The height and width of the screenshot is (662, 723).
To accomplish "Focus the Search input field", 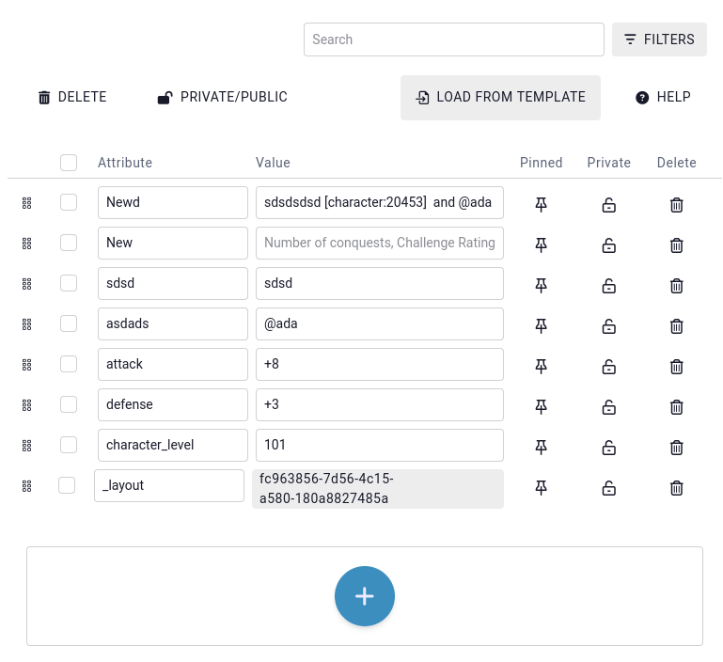I will coord(453,39).
